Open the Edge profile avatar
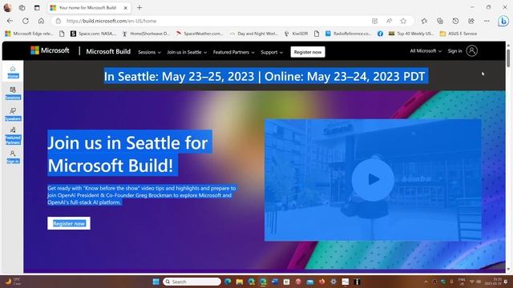Image resolution: width=513 pixels, height=288 pixels. tap(8, 7)
